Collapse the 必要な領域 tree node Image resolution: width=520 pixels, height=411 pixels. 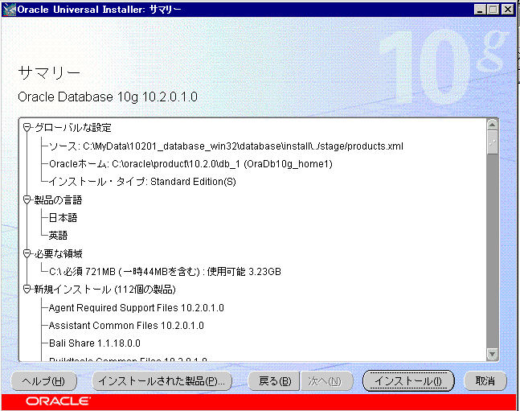(x=27, y=254)
